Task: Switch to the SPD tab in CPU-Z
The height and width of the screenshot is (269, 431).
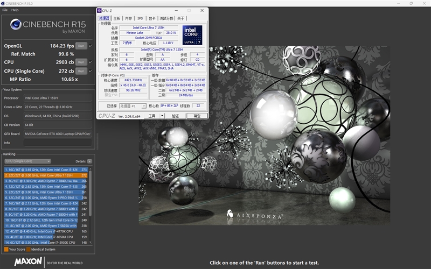Action: tap(140, 18)
